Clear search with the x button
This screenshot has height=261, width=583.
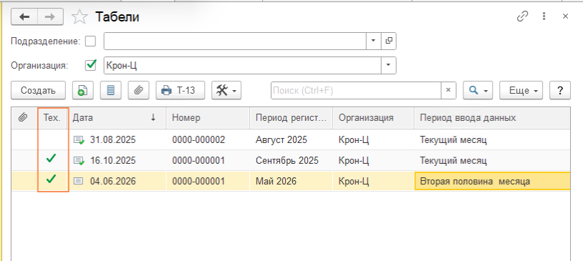(448, 90)
